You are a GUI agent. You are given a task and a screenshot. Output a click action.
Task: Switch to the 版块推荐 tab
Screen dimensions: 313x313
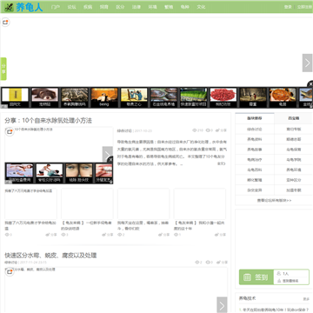point(255,118)
